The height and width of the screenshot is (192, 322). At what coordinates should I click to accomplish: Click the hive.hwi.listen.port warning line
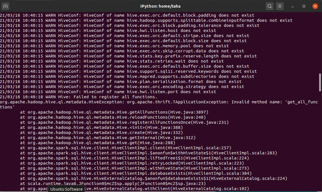click(x=108, y=92)
